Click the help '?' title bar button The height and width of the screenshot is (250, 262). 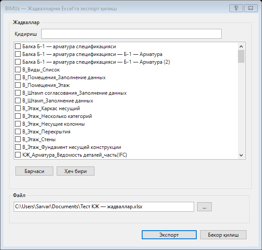pos(236,8)
